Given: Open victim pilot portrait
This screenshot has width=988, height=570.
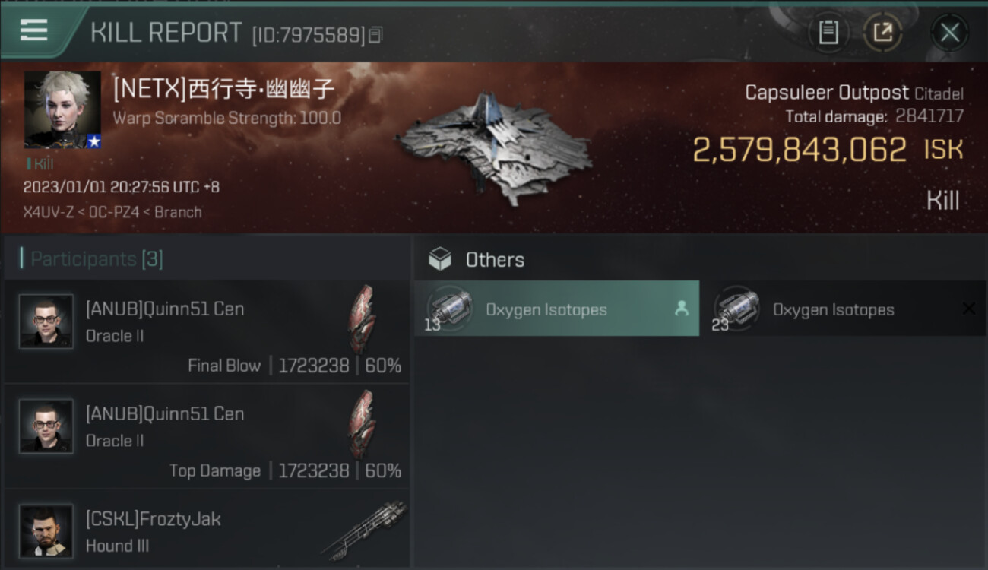Looking at the screenshot, I should [x=62, y=109].
